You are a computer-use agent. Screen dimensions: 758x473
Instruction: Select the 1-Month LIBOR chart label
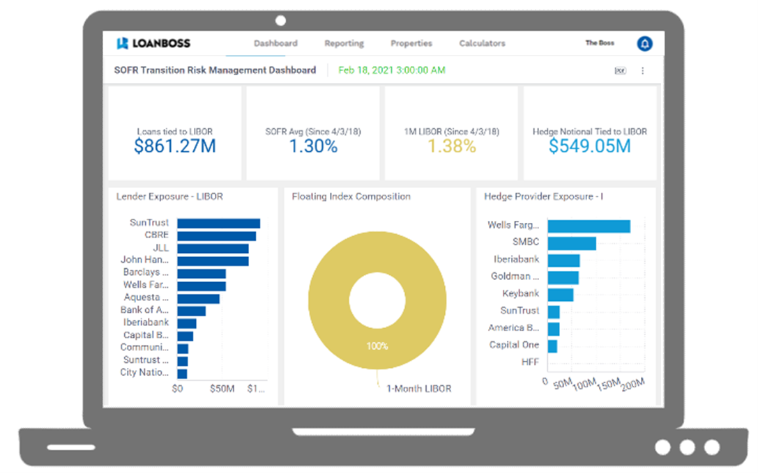tap(418, 389)
